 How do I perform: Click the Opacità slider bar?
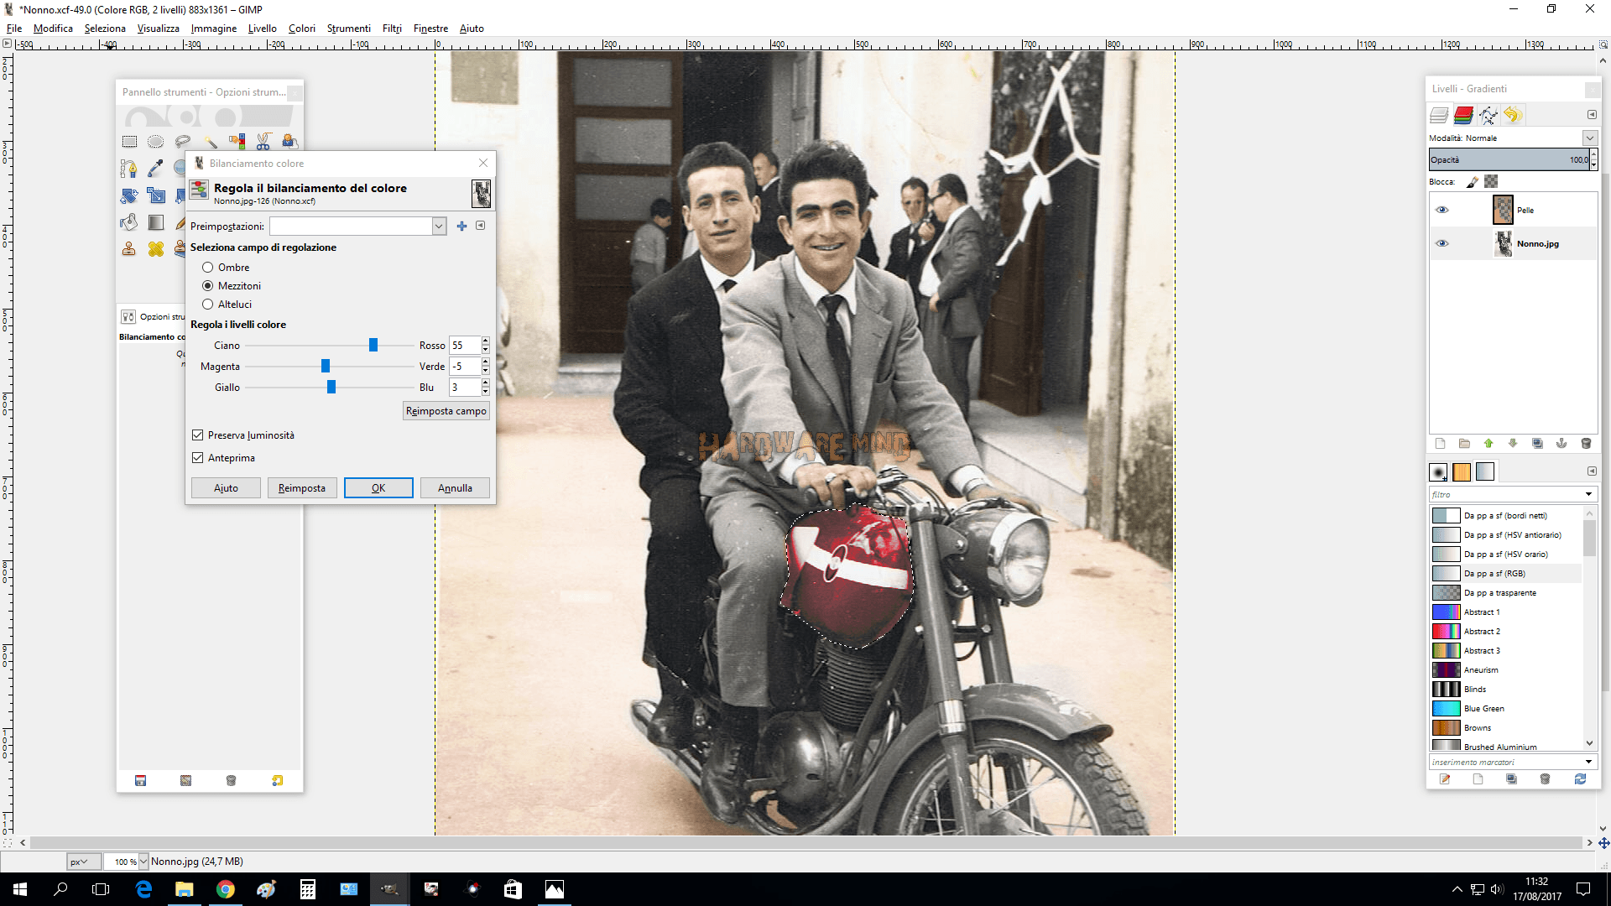[1509, 159]
